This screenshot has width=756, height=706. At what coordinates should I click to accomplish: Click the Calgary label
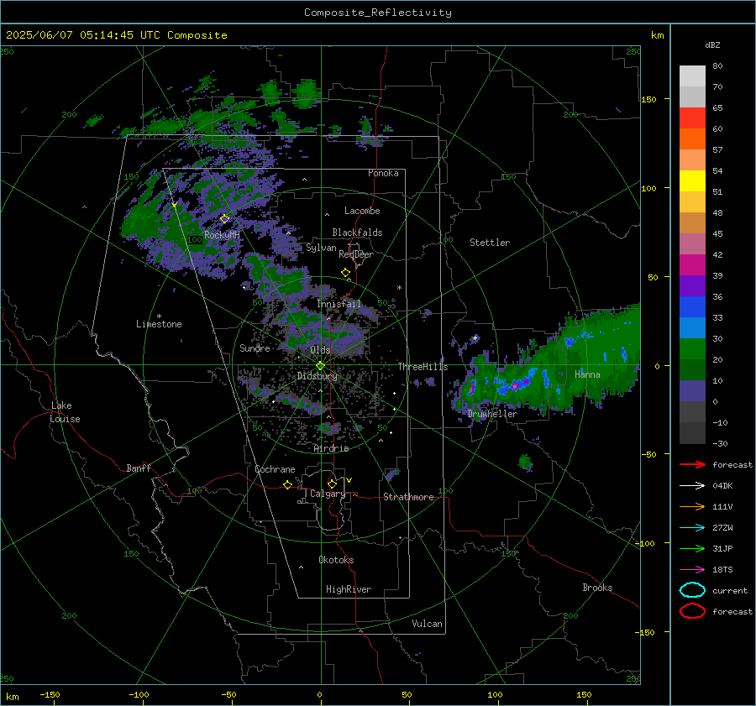pyautogui.click(x=328, y=494)
